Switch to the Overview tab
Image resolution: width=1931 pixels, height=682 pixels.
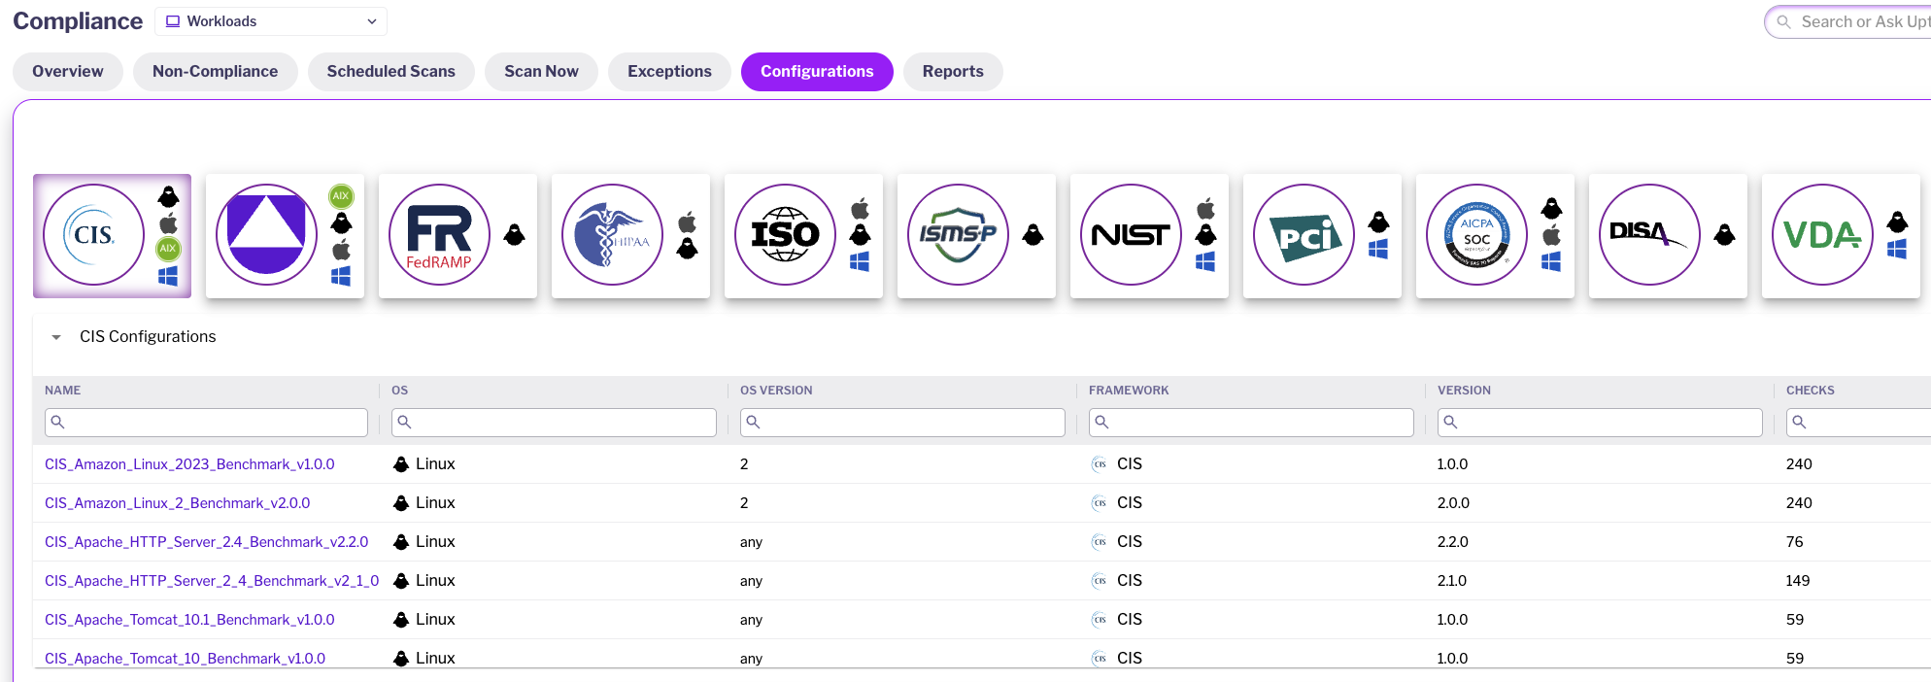pyautogui.click(x=68, y=72)
